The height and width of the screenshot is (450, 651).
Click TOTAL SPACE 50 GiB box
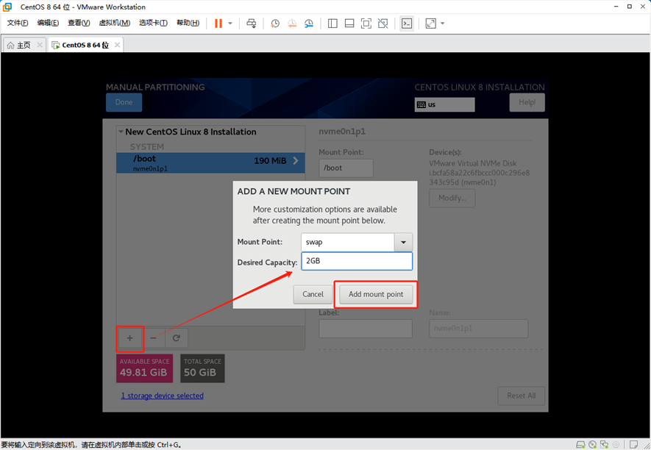202,368
